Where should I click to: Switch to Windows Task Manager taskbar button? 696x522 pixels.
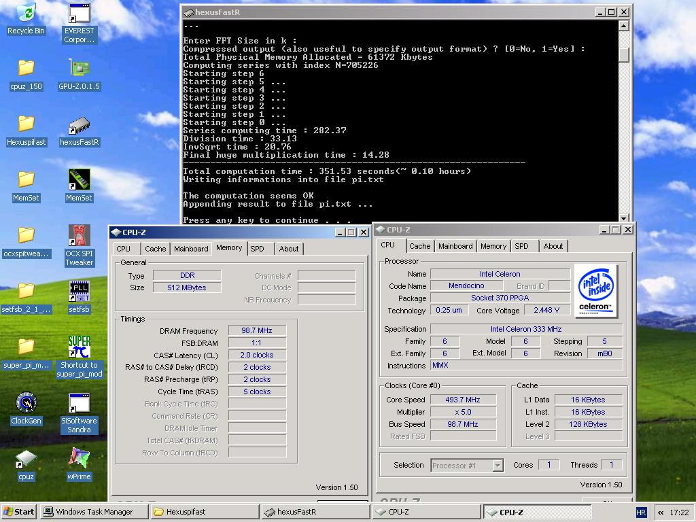click(x=94, y=512)
